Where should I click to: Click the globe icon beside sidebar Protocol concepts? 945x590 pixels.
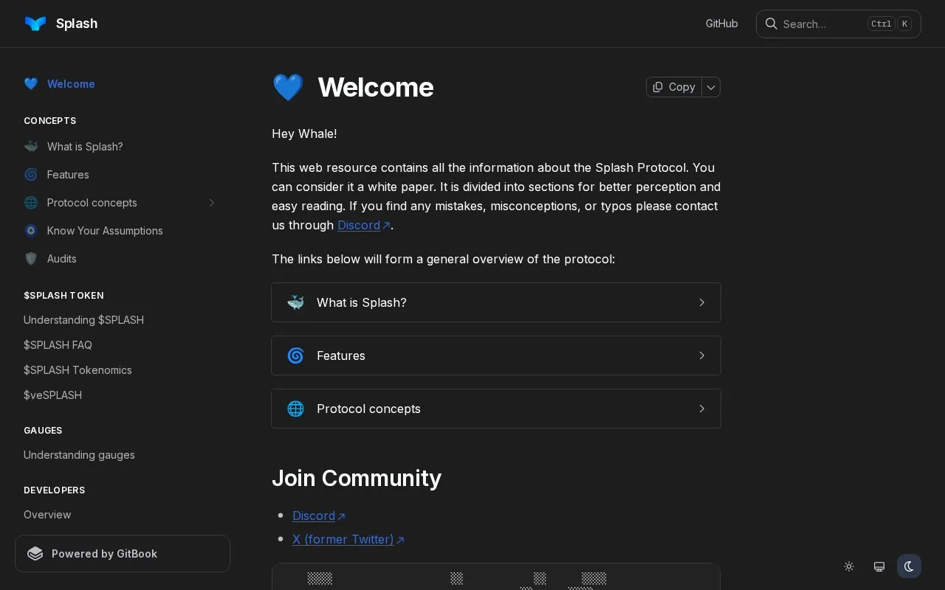[x=31, y=203]
